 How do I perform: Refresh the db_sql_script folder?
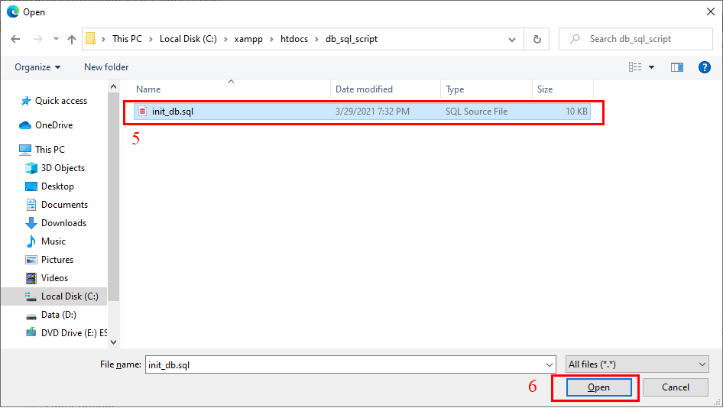pos(537,39)
